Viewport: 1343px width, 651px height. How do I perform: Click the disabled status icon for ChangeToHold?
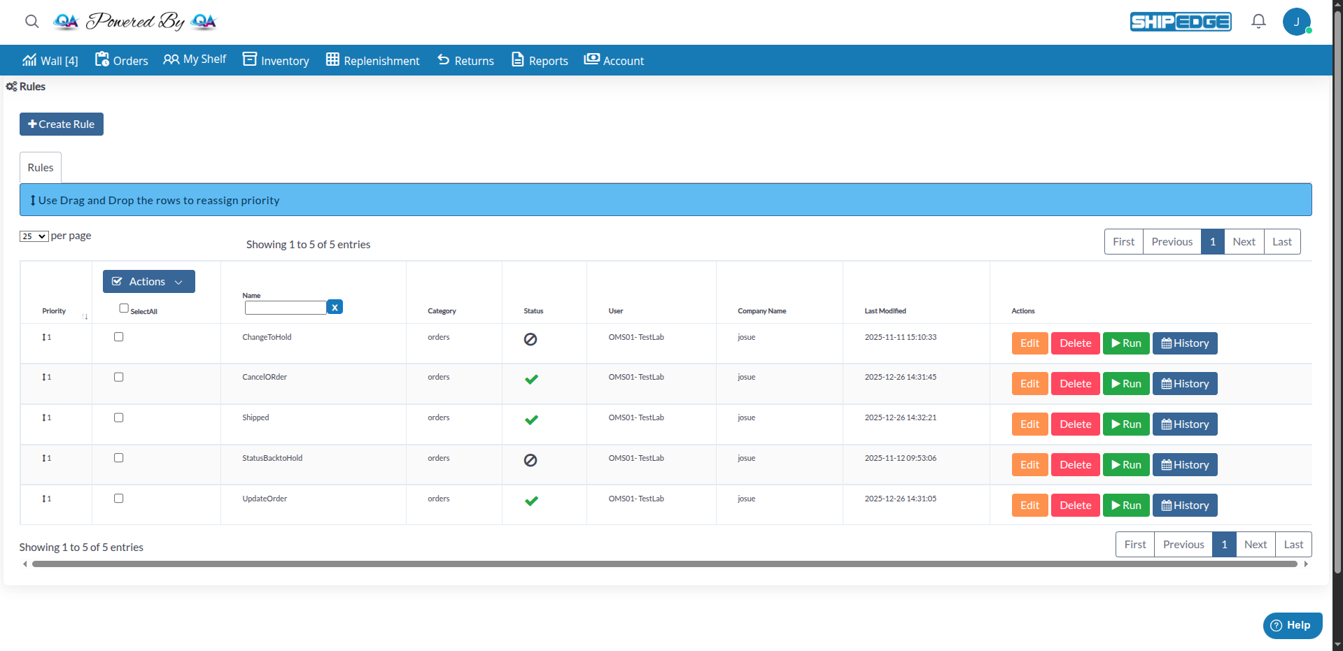pyautogui.click(x=530, y=339)
